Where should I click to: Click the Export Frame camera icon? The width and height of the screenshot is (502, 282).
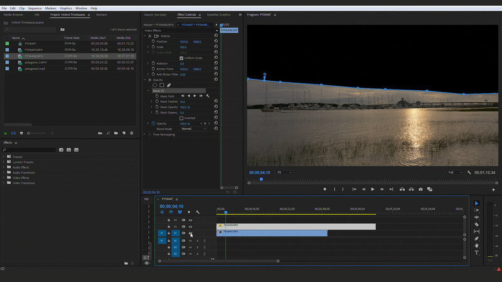(x=420, y=189)
